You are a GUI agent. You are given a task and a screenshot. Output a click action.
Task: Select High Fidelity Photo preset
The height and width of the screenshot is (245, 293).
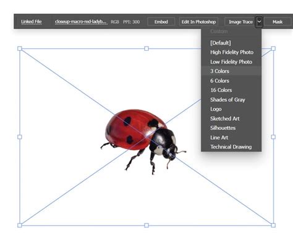click(x=232, y=53)
